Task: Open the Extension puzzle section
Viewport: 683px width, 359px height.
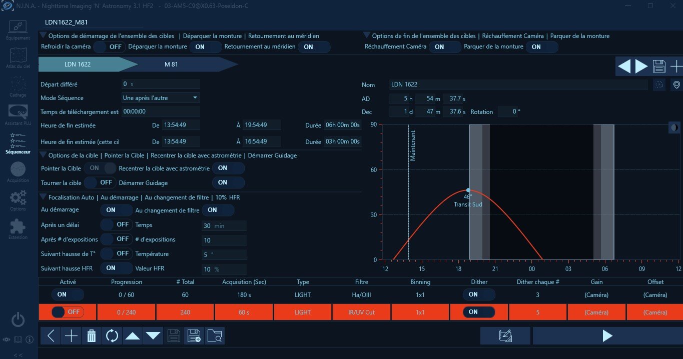Action: pyautogui.click(x=18, y=228)
